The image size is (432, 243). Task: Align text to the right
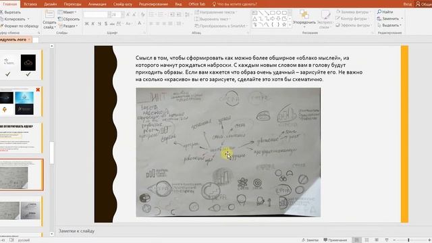[164, 24]
